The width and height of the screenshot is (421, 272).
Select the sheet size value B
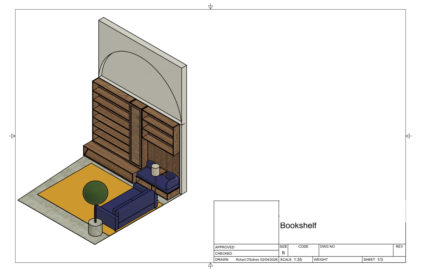(283, 253)
